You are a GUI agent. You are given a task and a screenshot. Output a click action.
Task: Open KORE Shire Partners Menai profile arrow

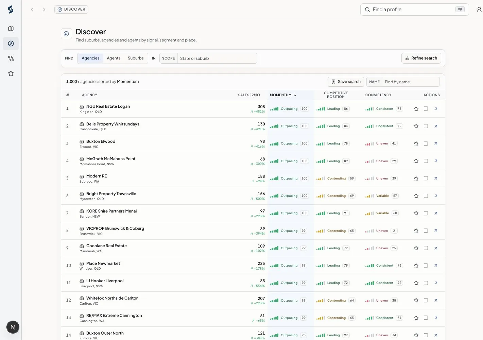[x=436, y=213]
